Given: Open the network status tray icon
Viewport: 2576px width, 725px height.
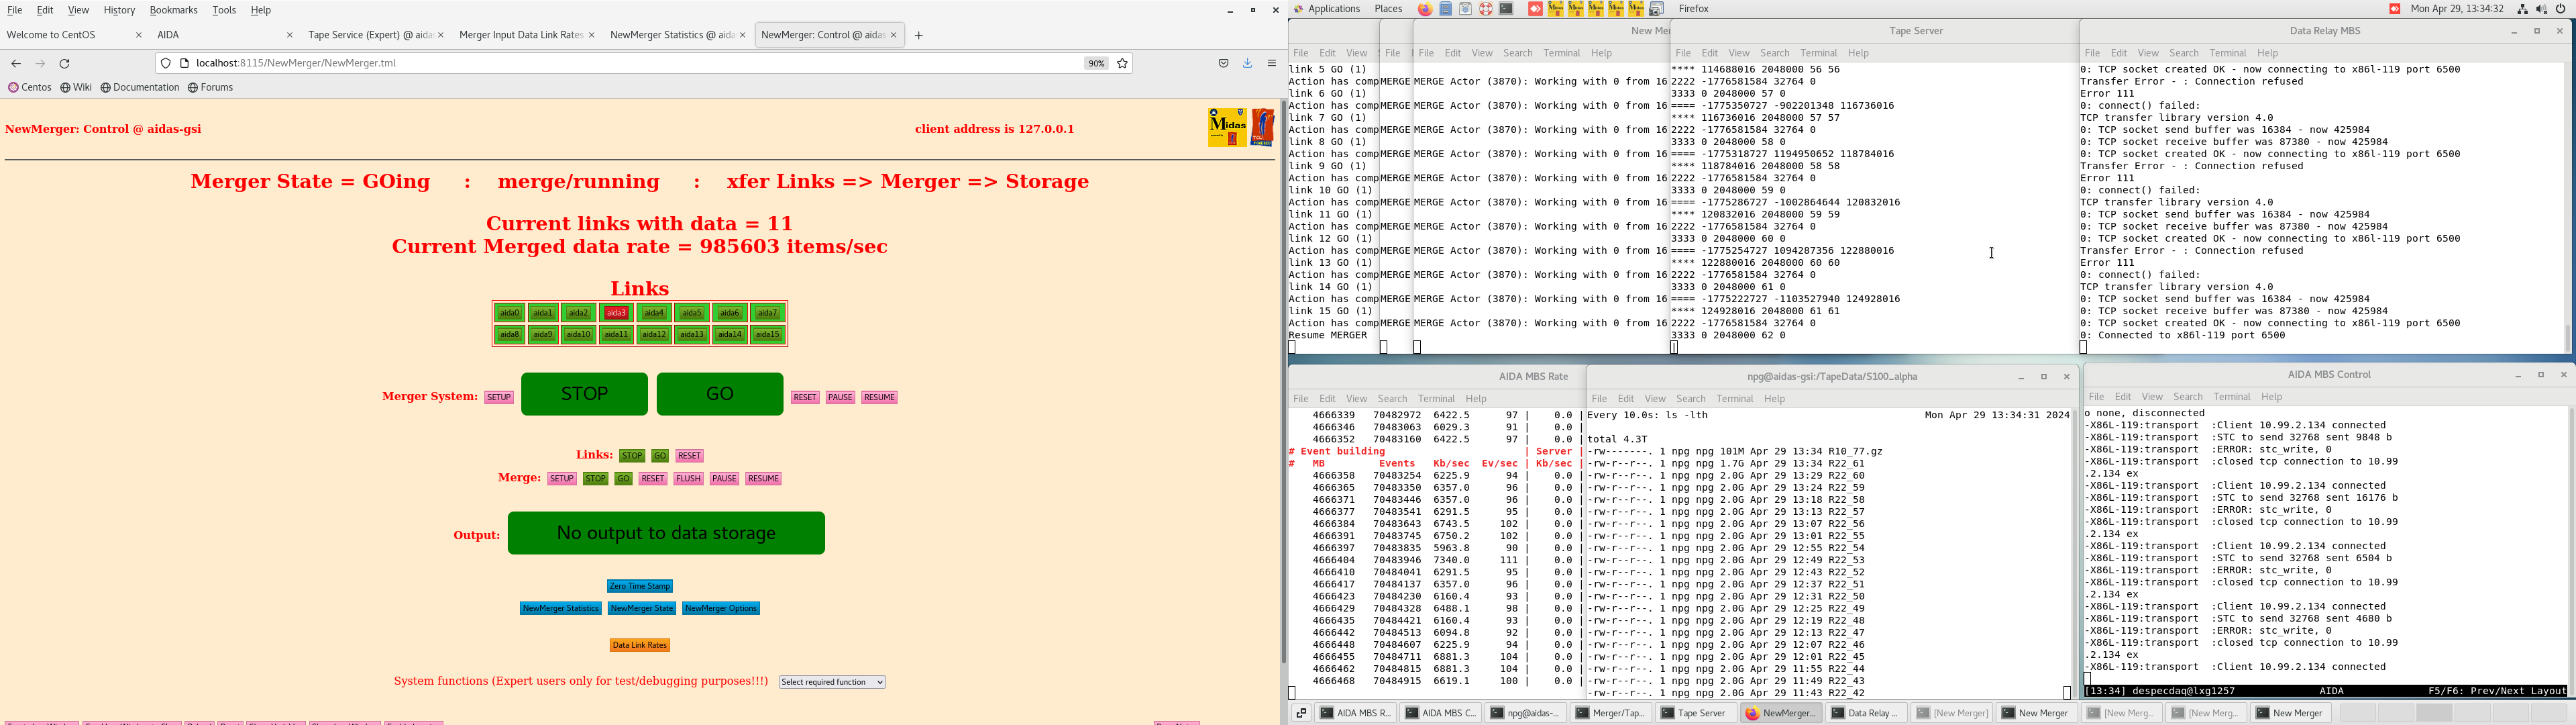Looking at the screenshot, I should [x=2523, y=9].
